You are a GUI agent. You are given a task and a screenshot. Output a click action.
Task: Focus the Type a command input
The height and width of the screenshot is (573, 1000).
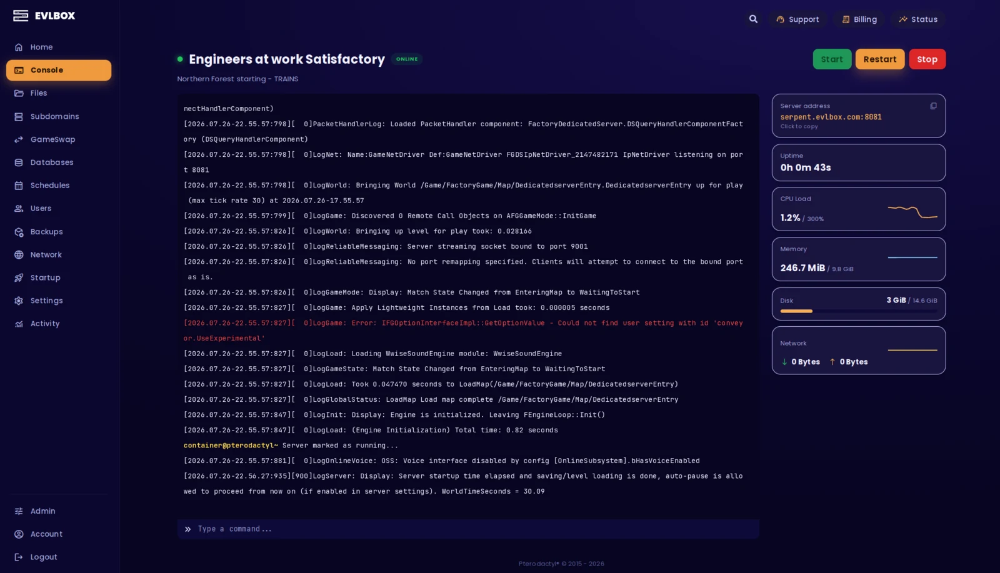(468, 529)
